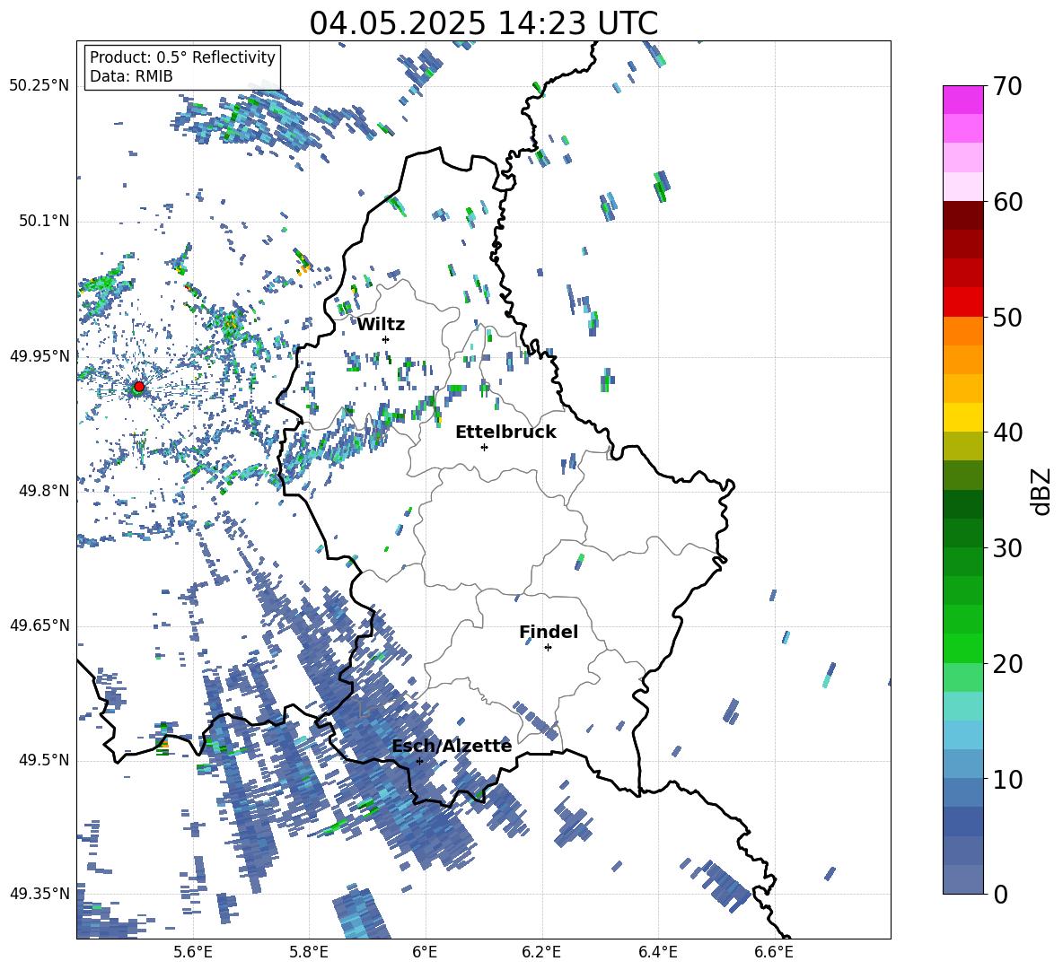Click the dark red colorbar swatch below 60
The width and height of the screenshot is (1063, 970).
(962, 215)
